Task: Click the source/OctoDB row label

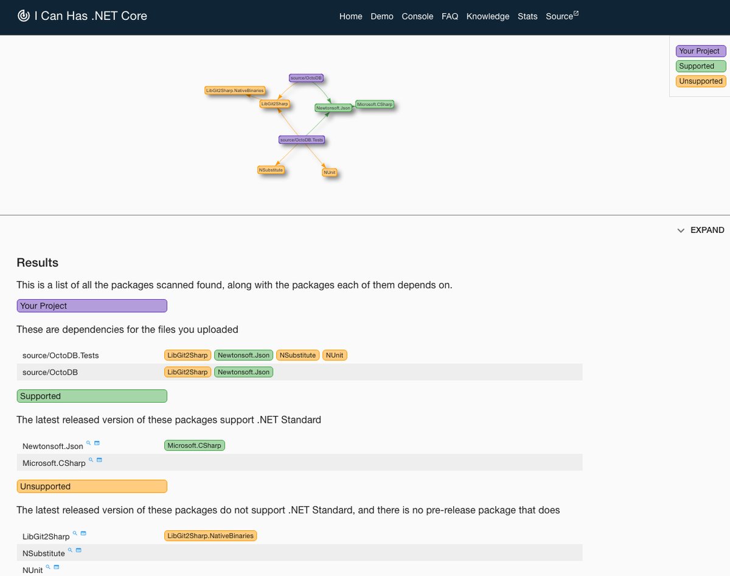Action: (50, 372)
